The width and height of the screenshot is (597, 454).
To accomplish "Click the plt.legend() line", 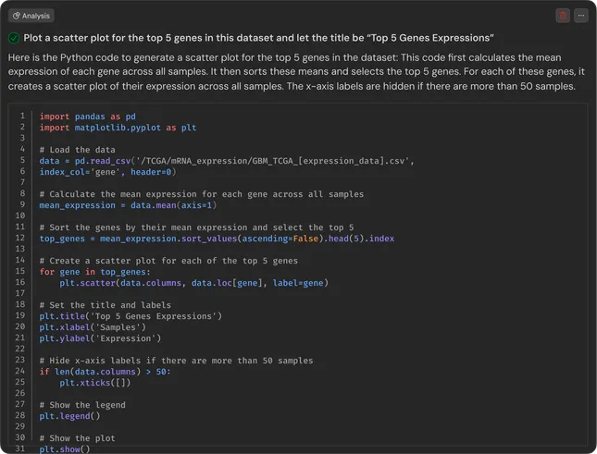I will coord(69,416).
